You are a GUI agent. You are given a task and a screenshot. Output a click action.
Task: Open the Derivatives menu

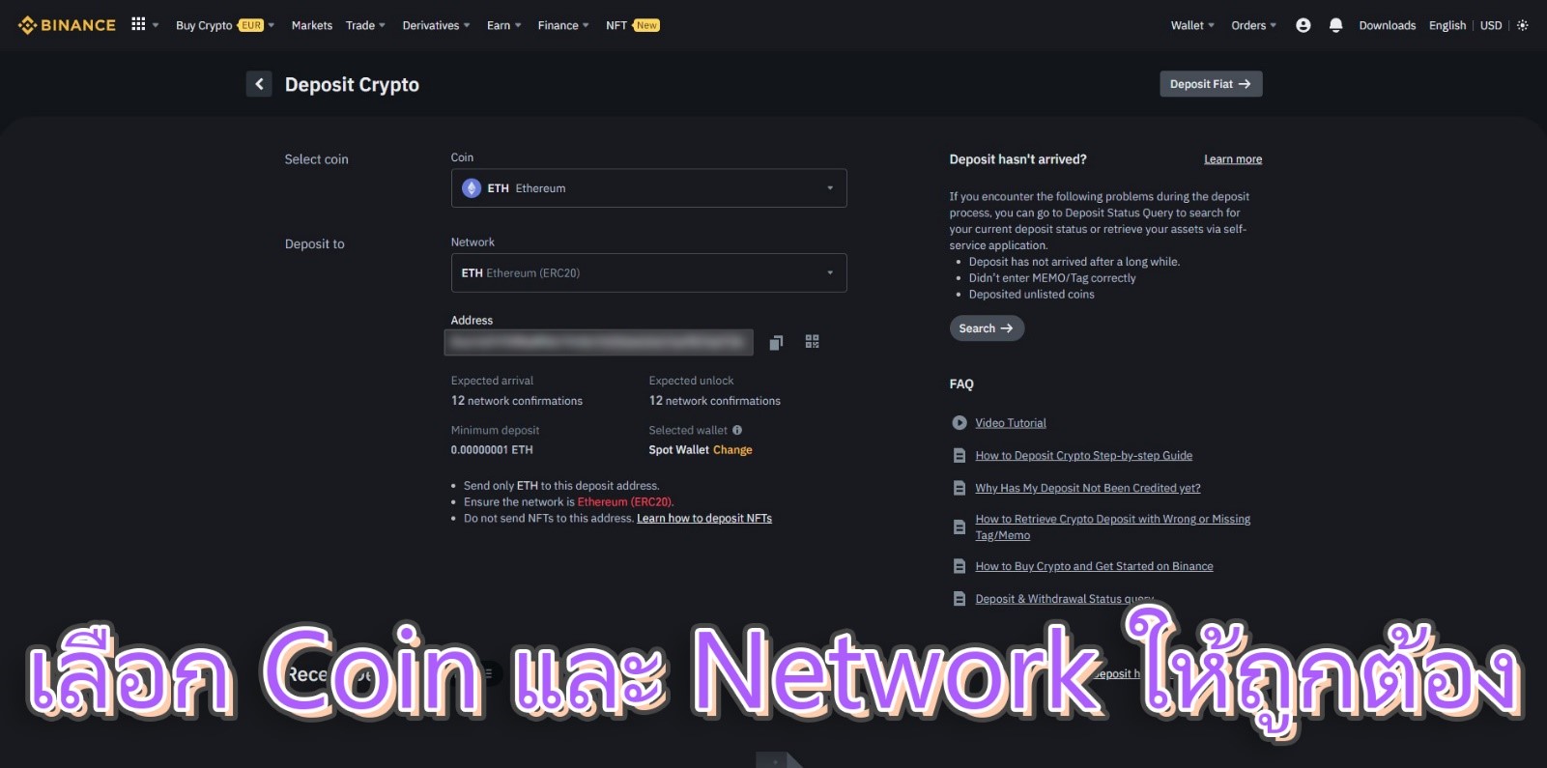[436, 25]
